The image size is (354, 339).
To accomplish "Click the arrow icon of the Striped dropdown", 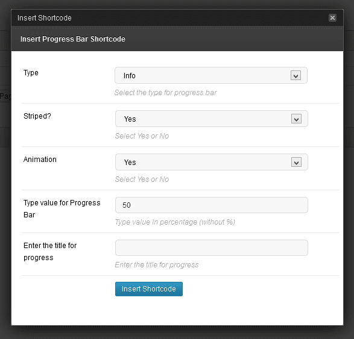I will click(x=297, y=119).
